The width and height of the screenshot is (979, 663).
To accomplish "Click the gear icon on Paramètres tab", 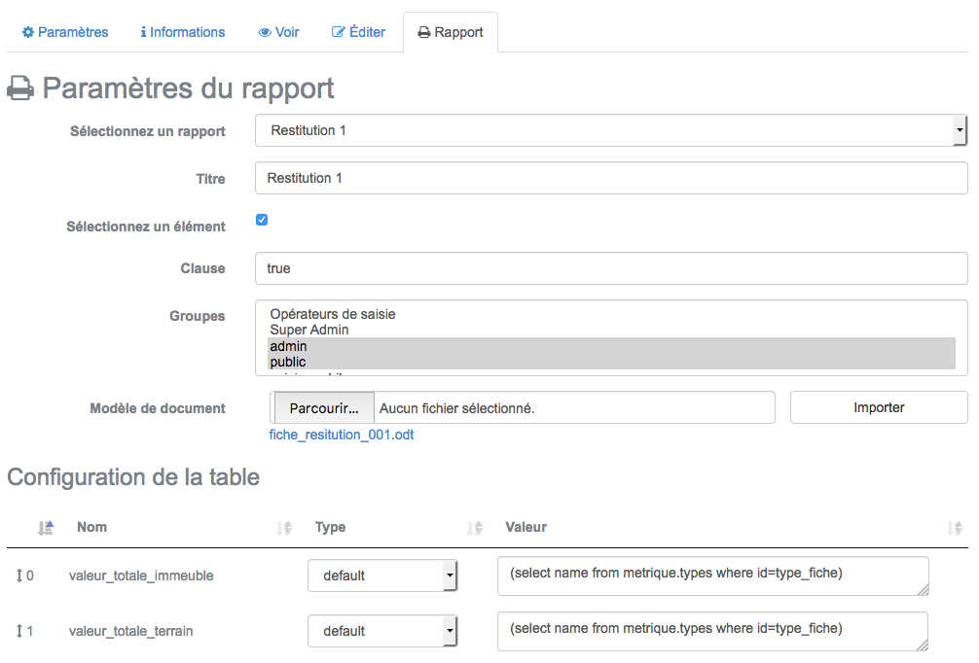I will point(27,32).
